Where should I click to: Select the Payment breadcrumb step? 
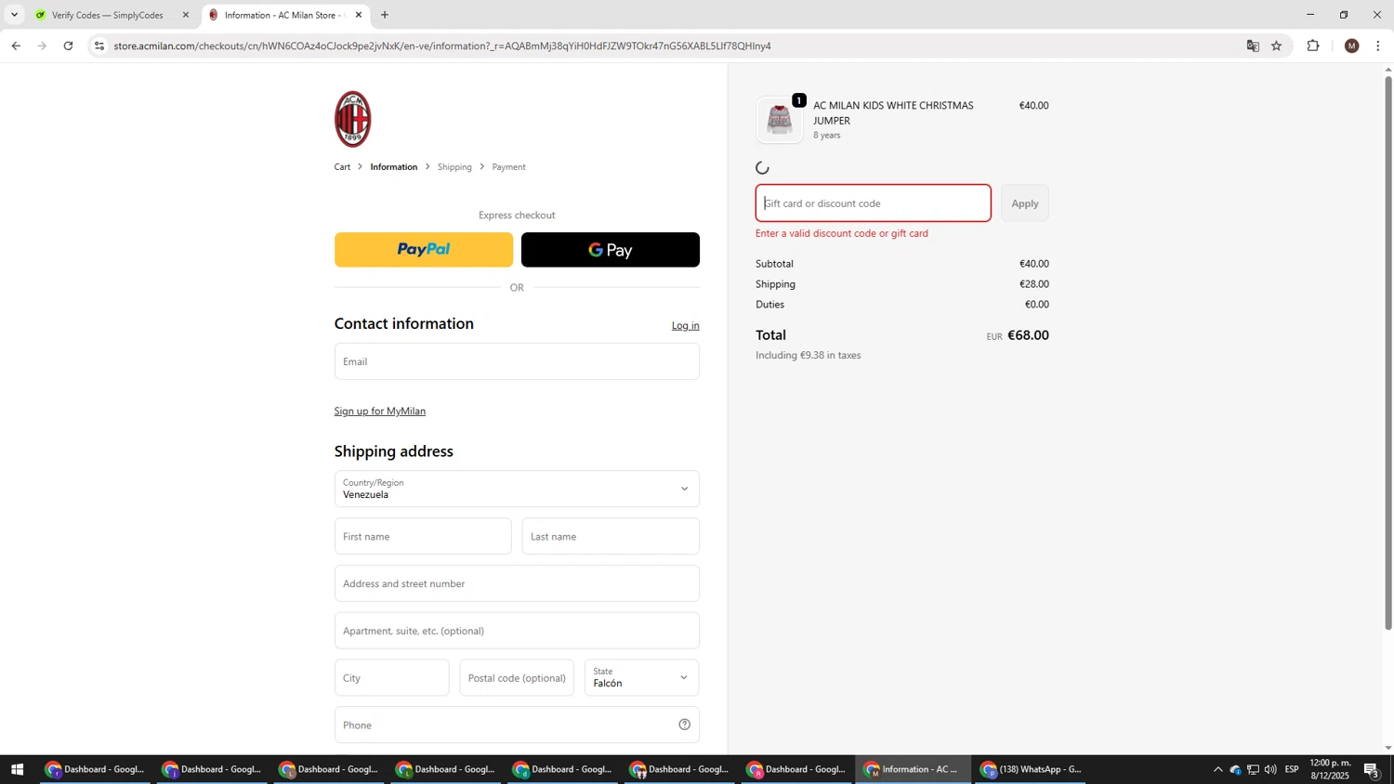pyautogui.click(x=508, y=167)
